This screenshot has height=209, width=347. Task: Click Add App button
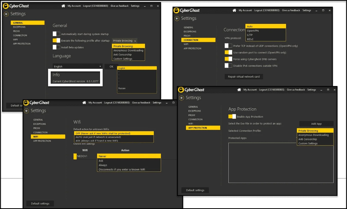tap(316, 123)
